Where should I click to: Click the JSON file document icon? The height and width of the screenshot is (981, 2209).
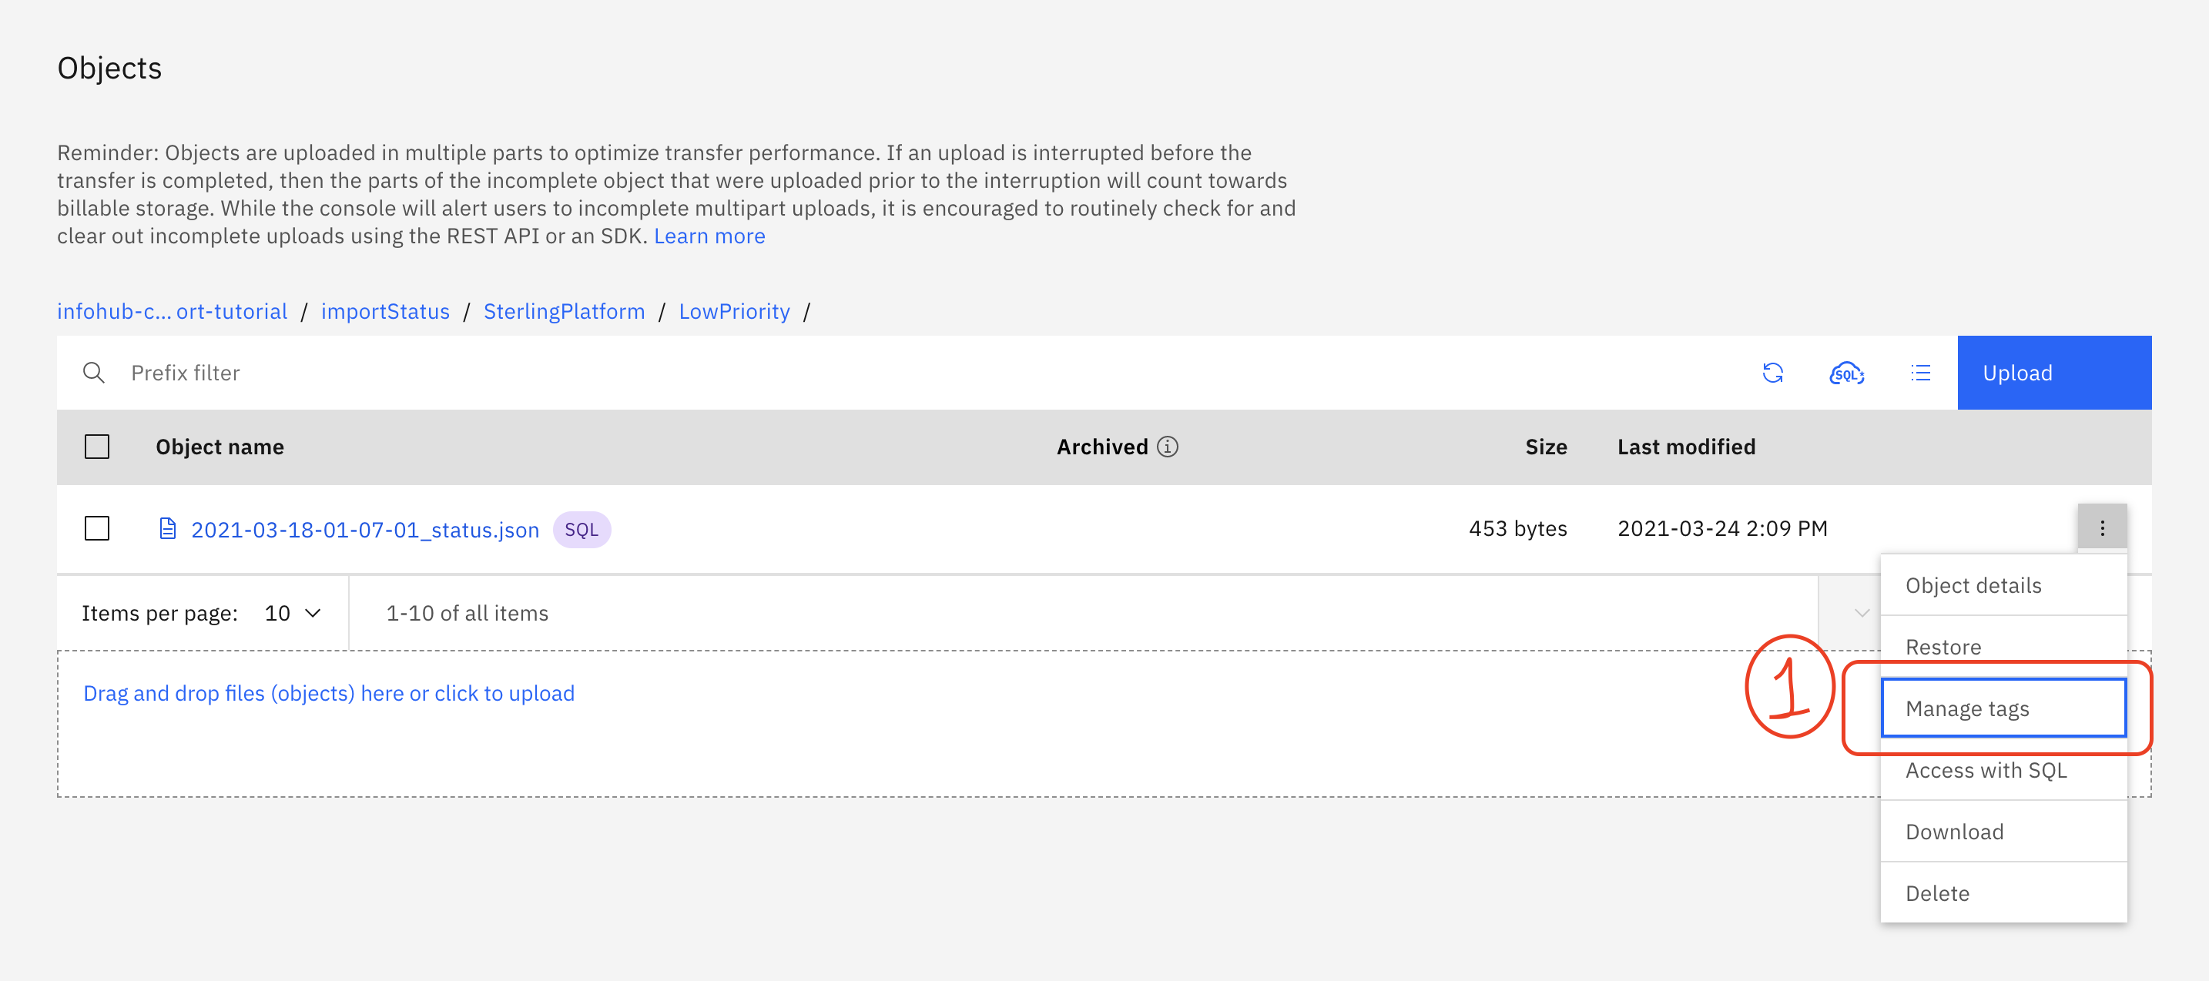pos(168,529)
